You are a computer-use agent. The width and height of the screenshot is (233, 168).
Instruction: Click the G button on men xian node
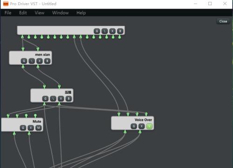(24, 61)
